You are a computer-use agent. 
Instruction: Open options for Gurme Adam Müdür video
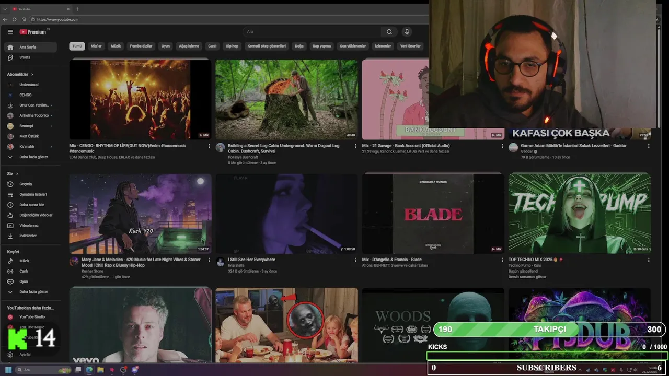point(649,146)
